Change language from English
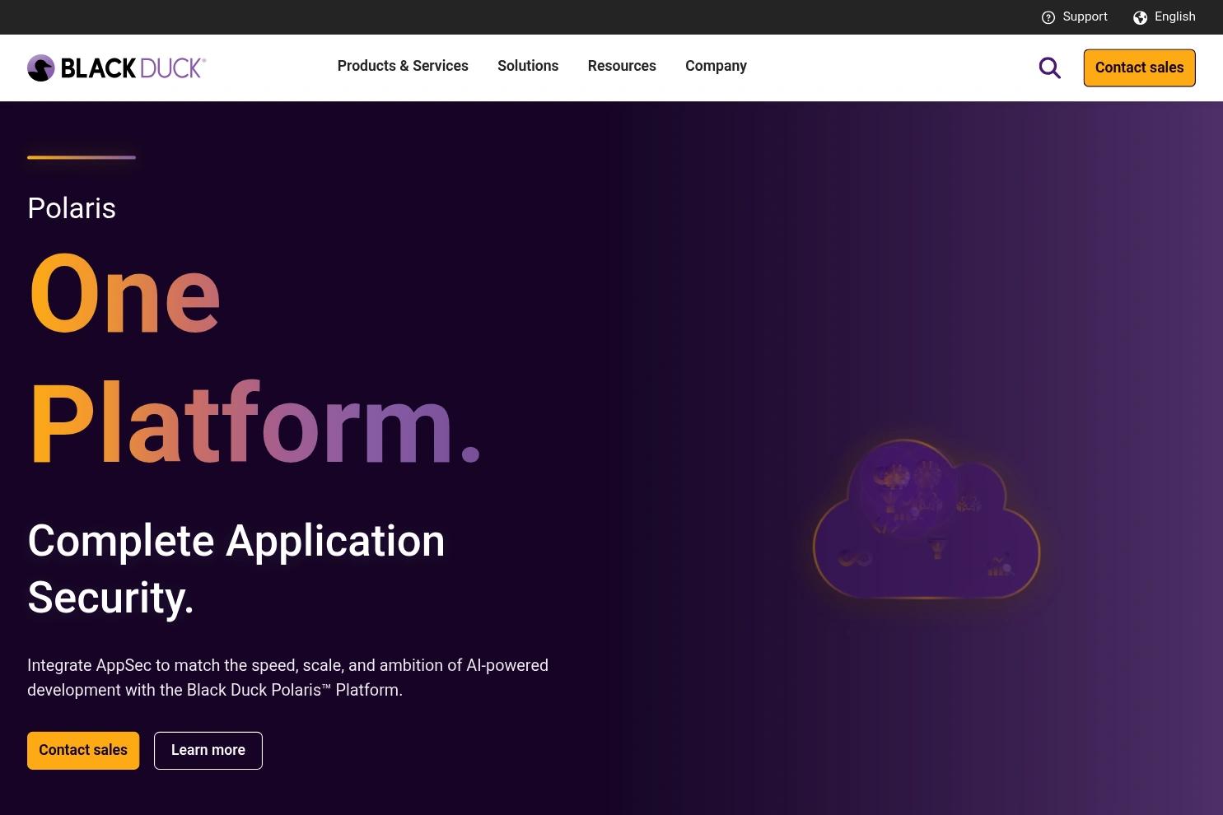Viewport: 1223px width, 815px height. 1175,16
